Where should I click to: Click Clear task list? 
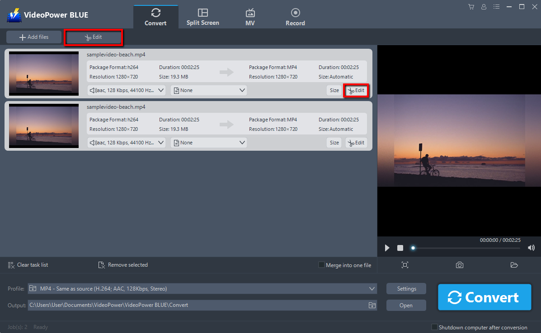click(28, 265)
